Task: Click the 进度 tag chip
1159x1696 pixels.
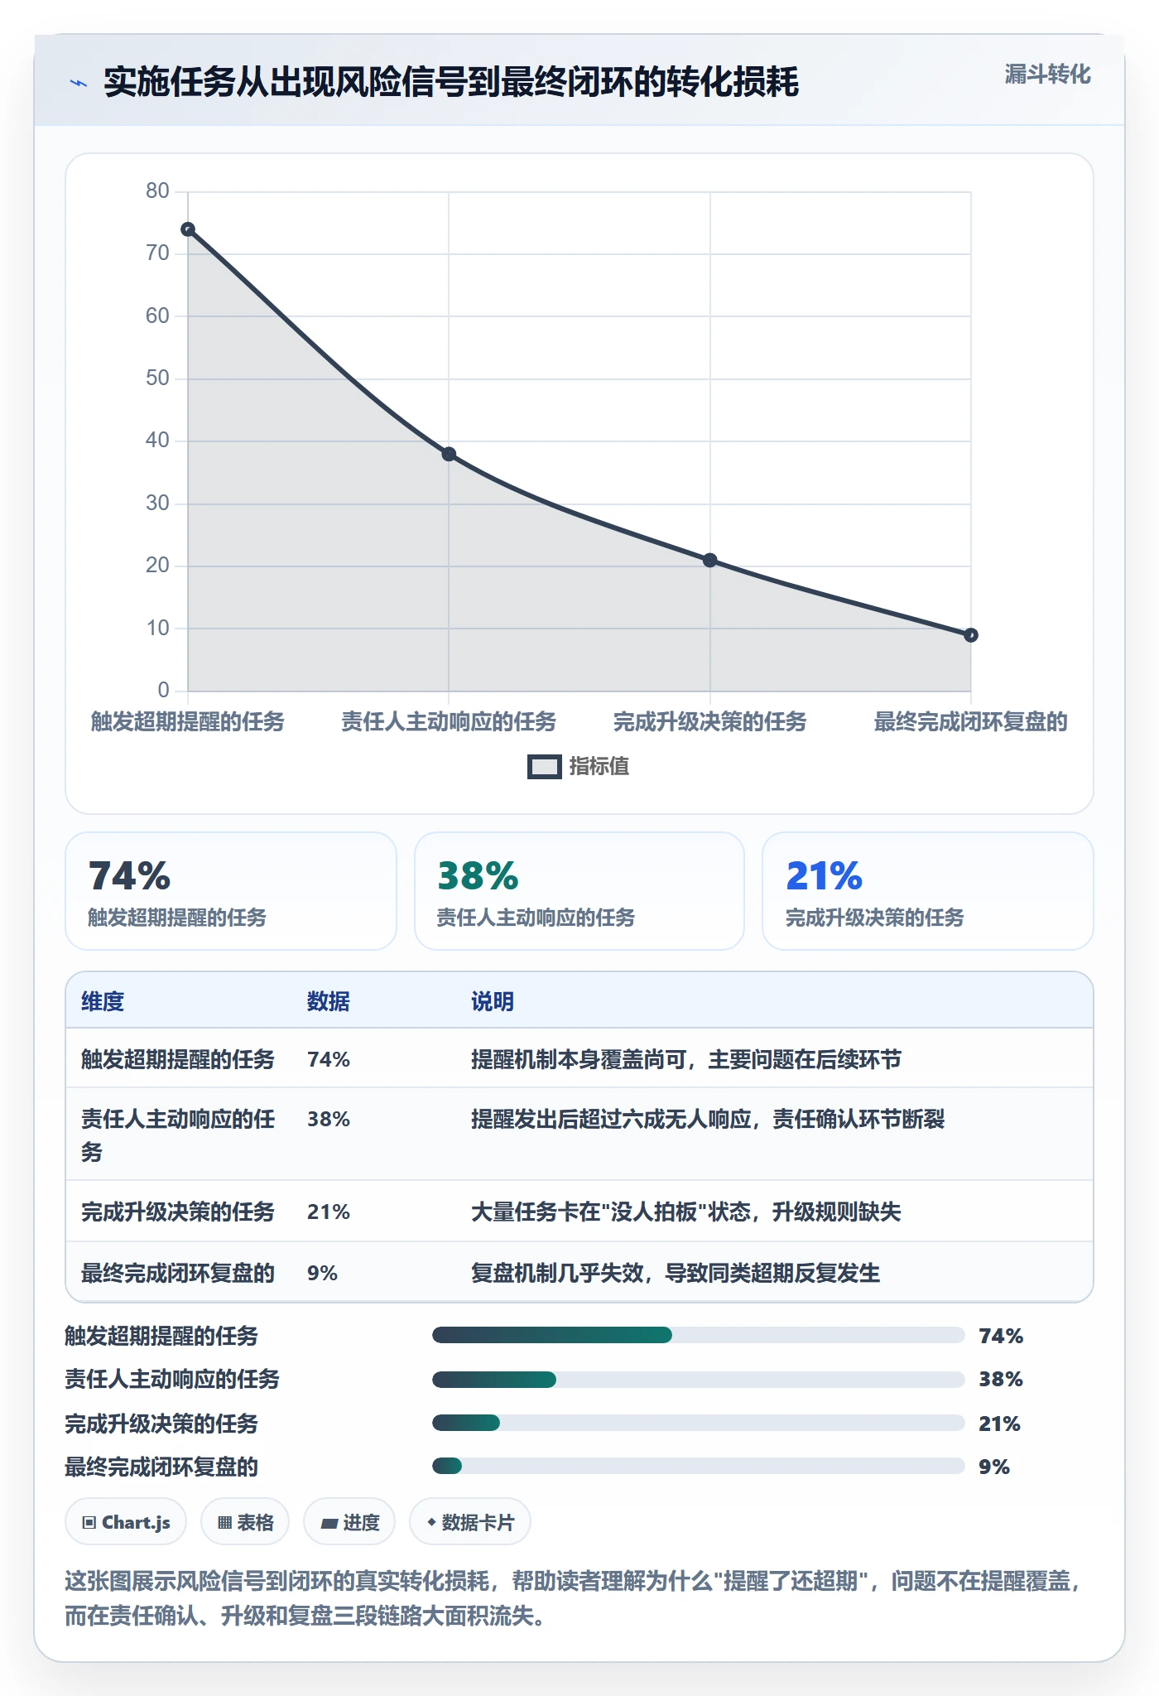Action: pos(349,1522)
